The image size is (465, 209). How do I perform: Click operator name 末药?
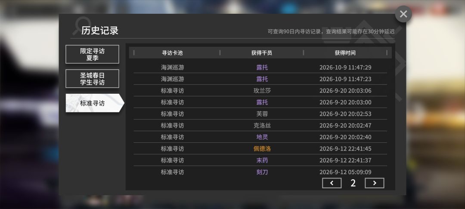pyautogui.click(x=262, y=160)
